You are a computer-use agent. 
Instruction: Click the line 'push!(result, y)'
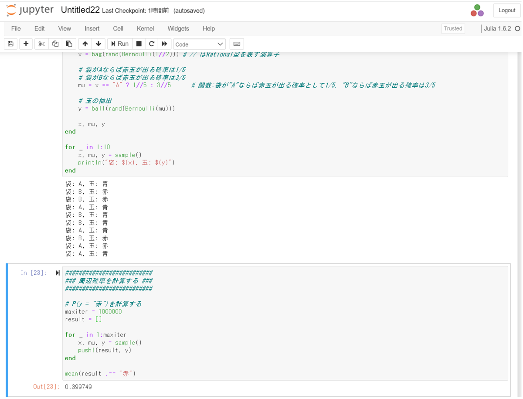(x=105, y=351)
